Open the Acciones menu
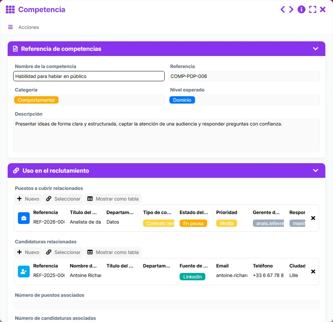This screenshot has width=333, height=322. [29, 27]
